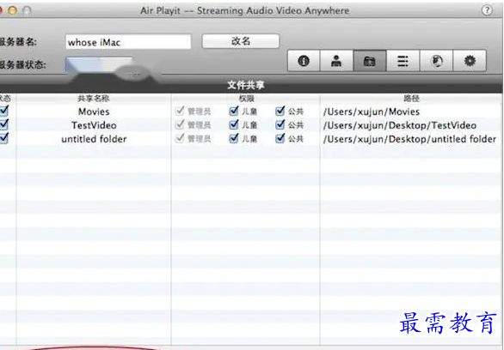The image size is (504, 350).
Task: Uncheck status checkbox for untitled folder row
Action: (4, 138)
